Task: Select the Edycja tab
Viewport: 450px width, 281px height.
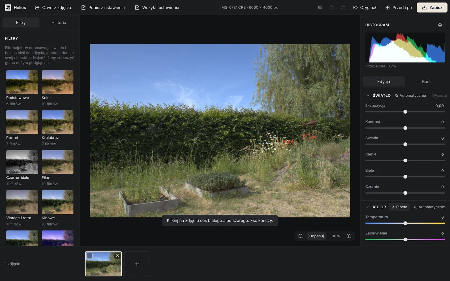Action: click(384, 81)
